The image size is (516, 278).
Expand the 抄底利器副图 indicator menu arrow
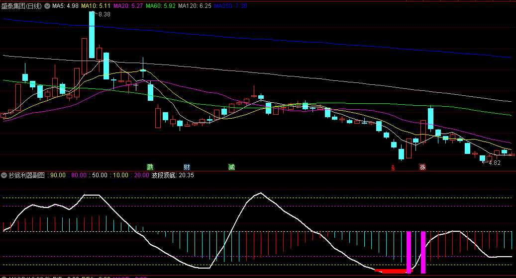[4, 175]
